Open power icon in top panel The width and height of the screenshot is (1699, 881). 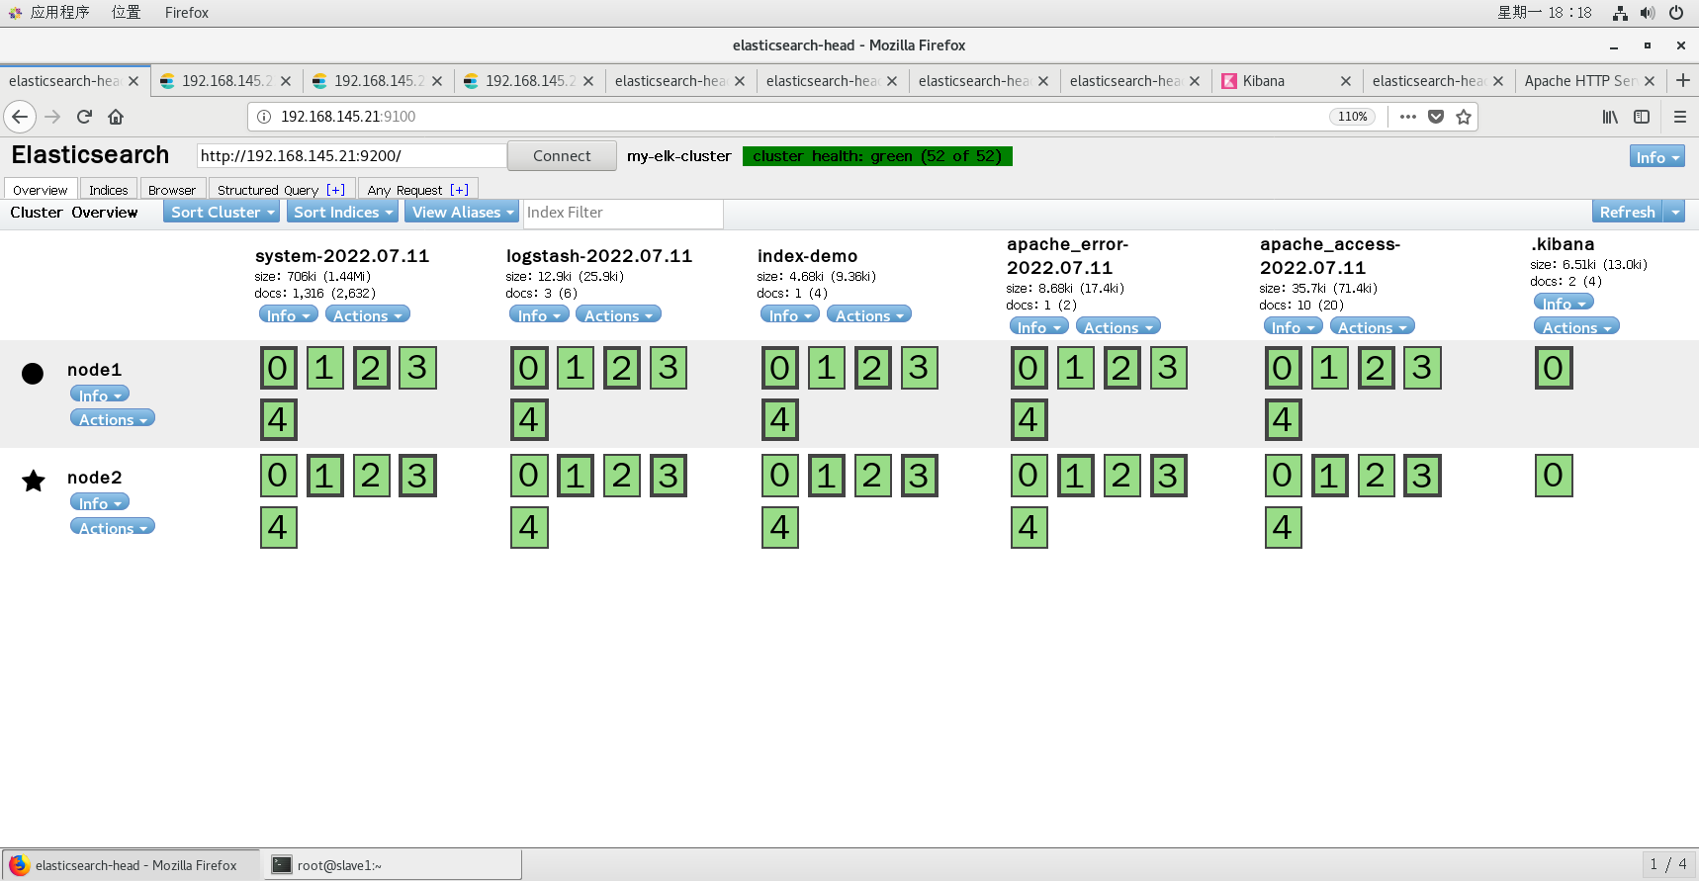(1676, 13)
